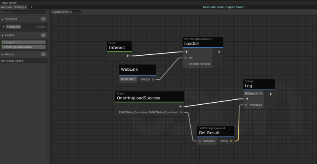The width and height of the screenshot is (317, 164).
Task: Add a new group with plus button
Action: coord(43,54)
